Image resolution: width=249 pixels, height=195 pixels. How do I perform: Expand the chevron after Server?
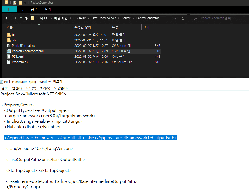(133, 18)
